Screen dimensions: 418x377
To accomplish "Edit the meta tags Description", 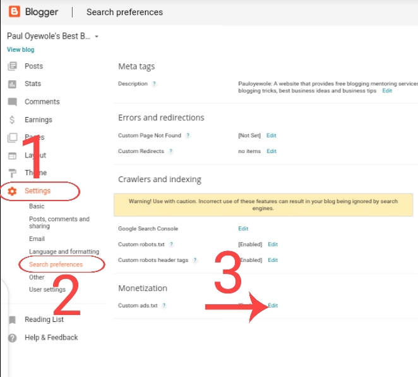I will point(387,91).
